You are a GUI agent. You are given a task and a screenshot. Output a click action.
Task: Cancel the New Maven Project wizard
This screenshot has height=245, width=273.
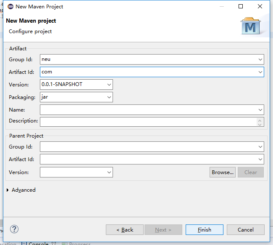pyautogui.click(x=246, y=230)
